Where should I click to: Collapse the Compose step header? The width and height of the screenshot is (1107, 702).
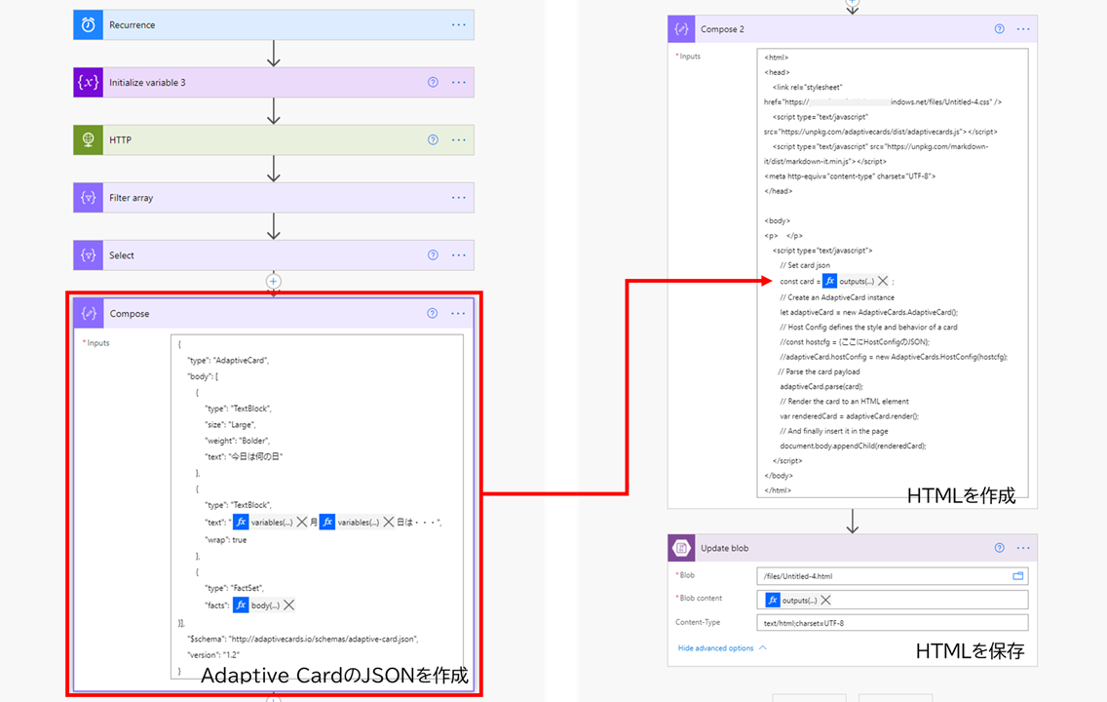(274, 313)
